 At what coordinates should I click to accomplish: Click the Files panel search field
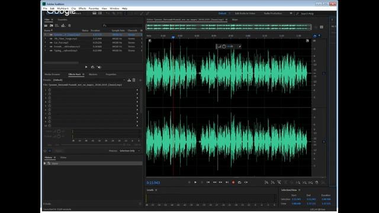[122, 25]
